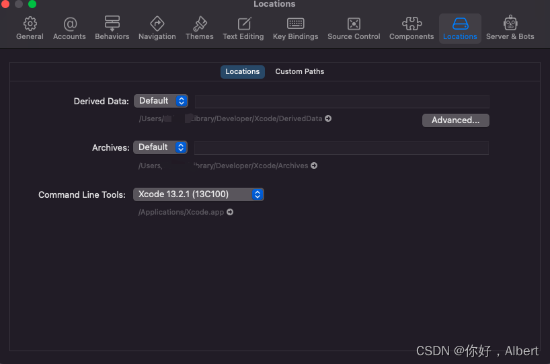The image size is (550, 364).
Task: Click the /Applications/Xcode.app path text
Action: [181, 212]
